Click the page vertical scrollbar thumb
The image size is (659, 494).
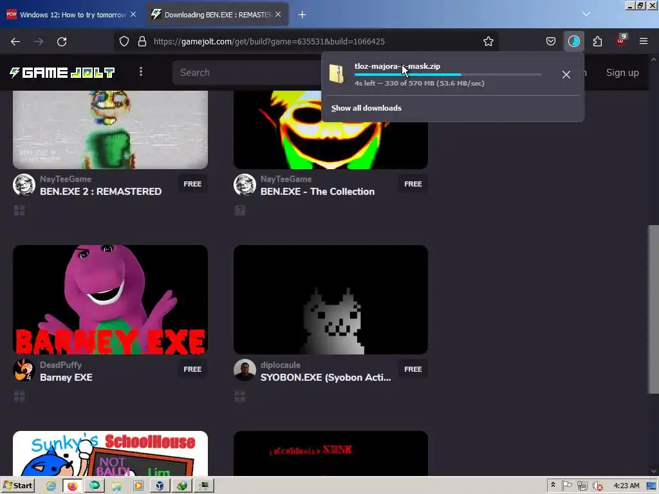click(654, 309)
